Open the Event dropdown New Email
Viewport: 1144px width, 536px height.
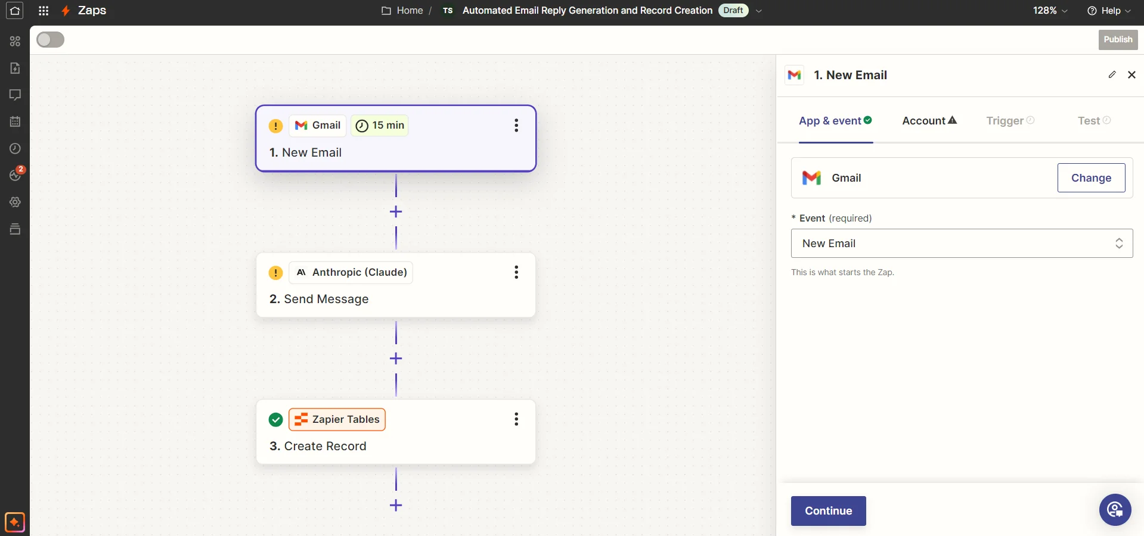coord(962,244)
